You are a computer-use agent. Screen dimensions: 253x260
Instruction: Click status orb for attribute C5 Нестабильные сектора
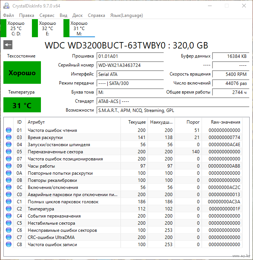pyautogui.click(x=9, y=223)
